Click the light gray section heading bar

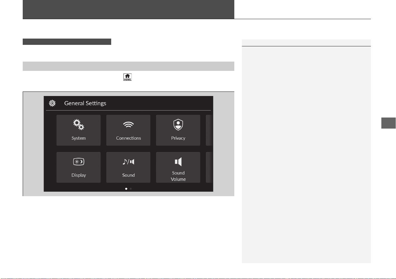click(x=129, y=66)
